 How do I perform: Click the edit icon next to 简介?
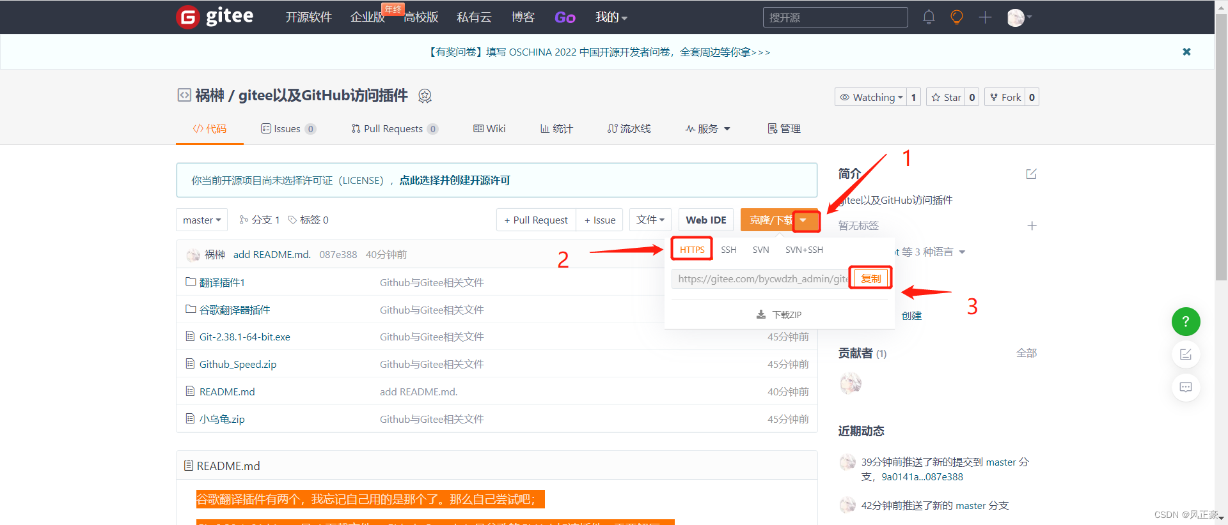[x=1031, y=174]
